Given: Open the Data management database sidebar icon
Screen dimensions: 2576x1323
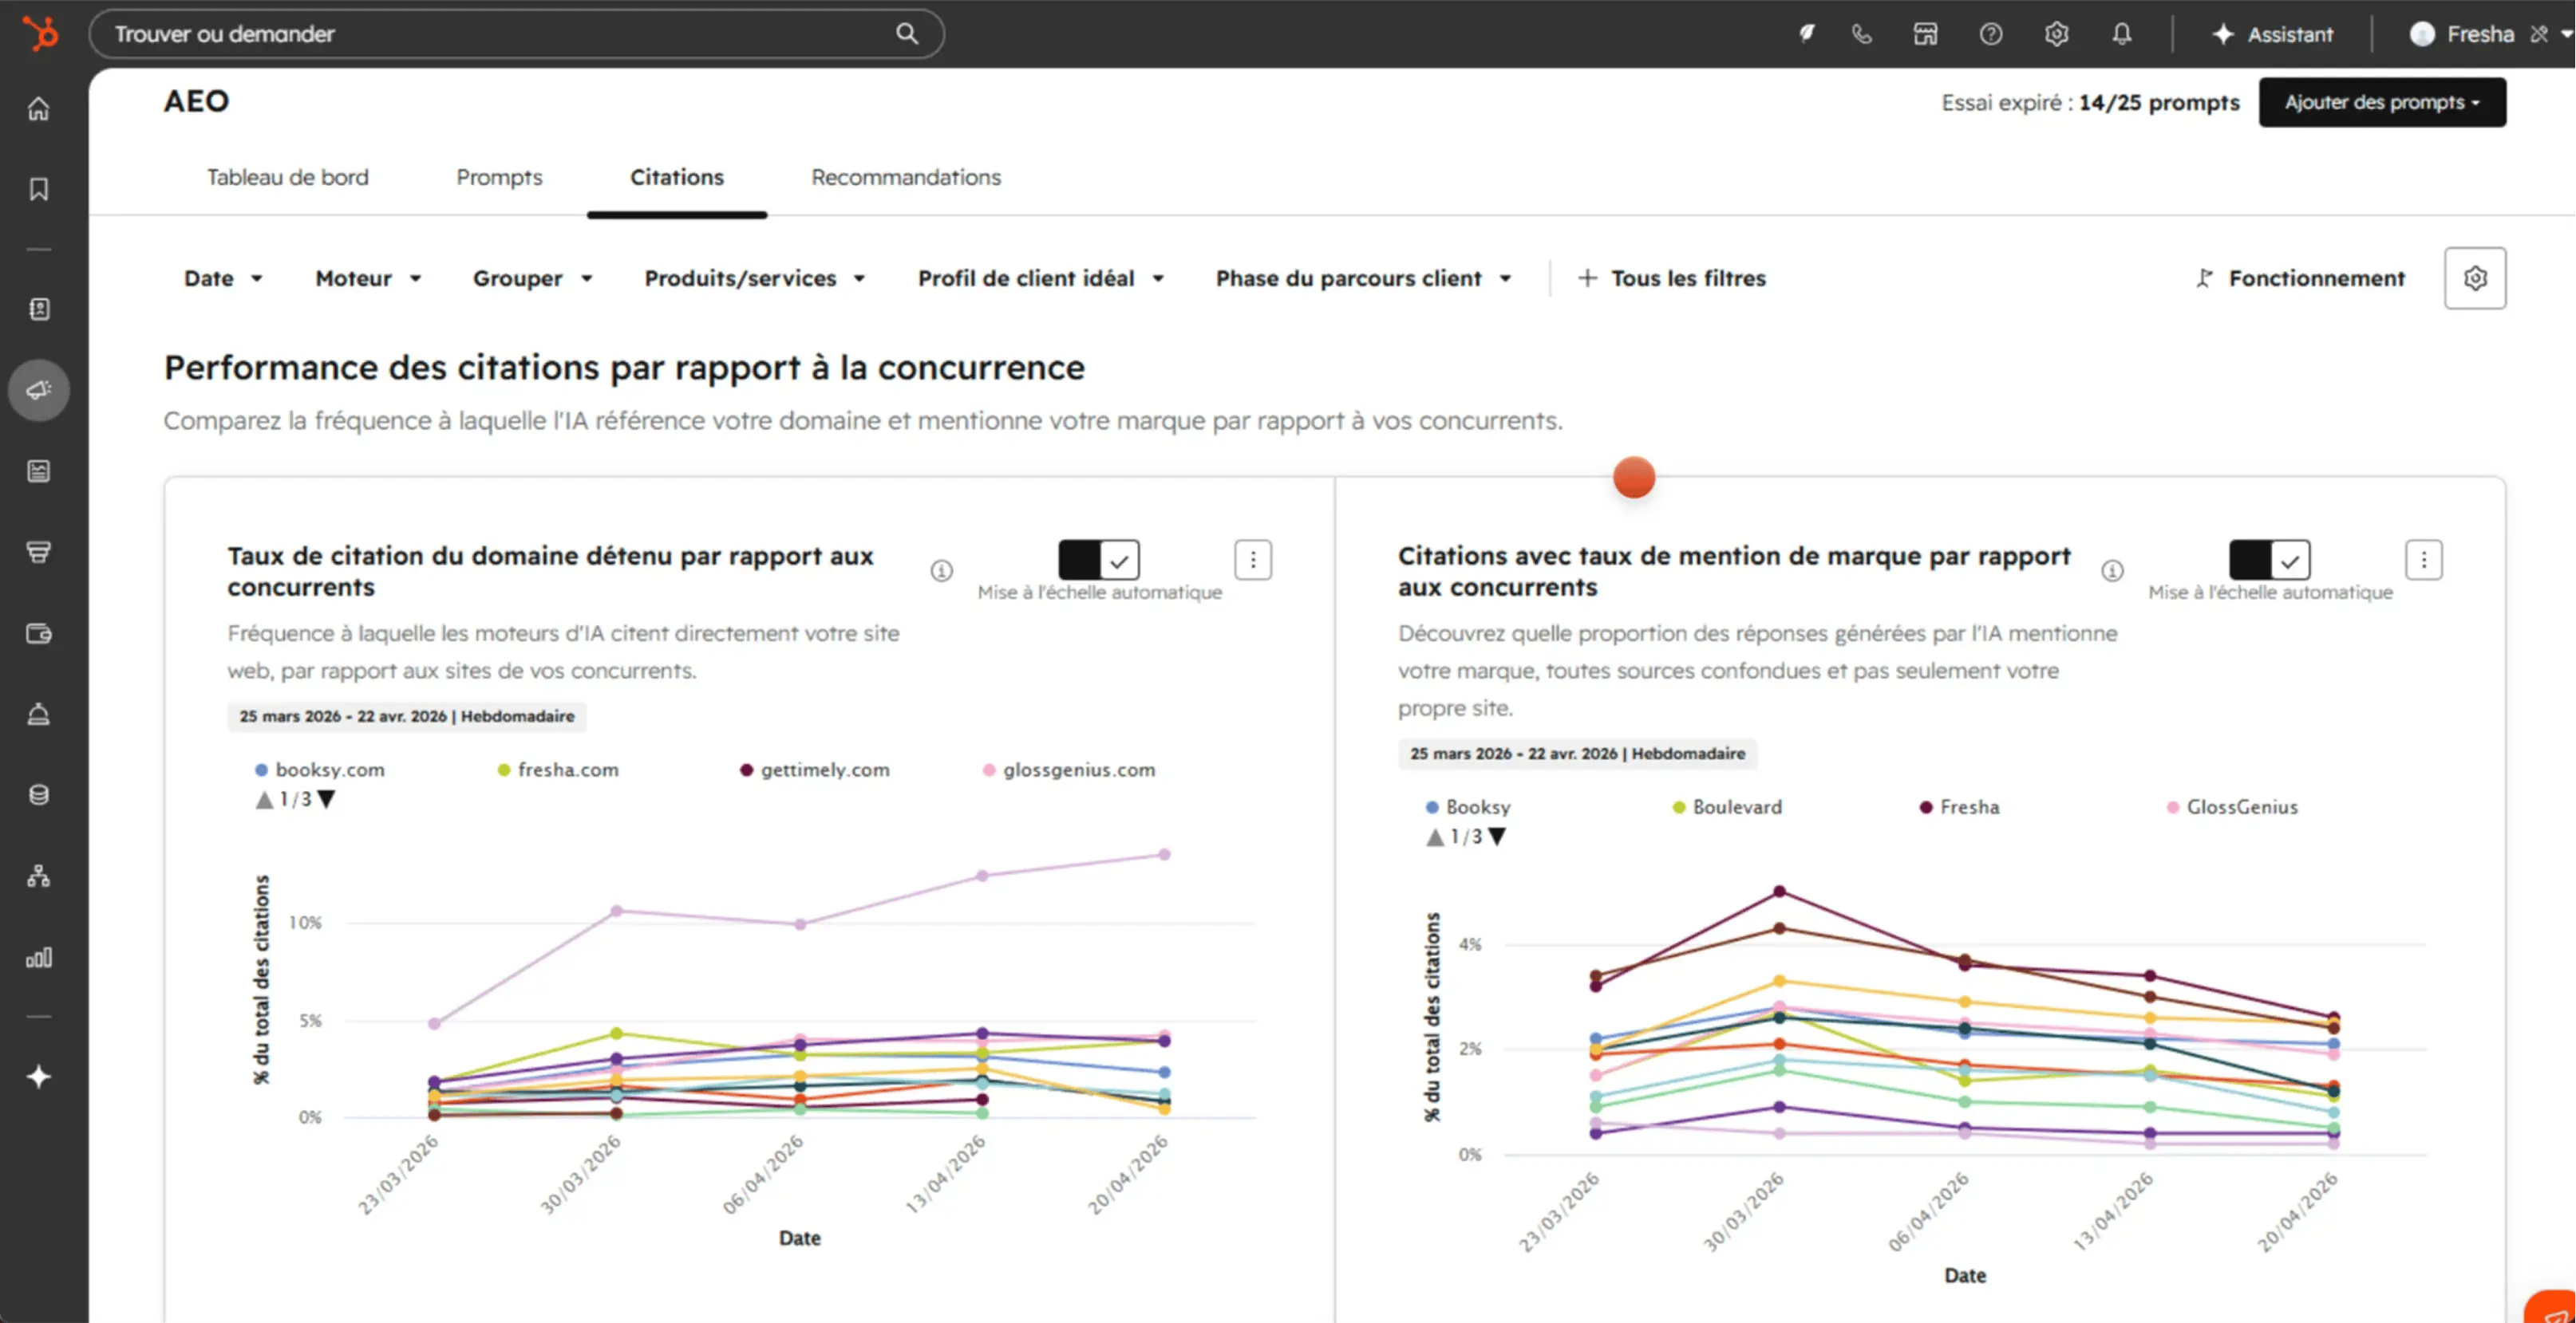Looking at the screenshot, I should click(x=39, y=795).
